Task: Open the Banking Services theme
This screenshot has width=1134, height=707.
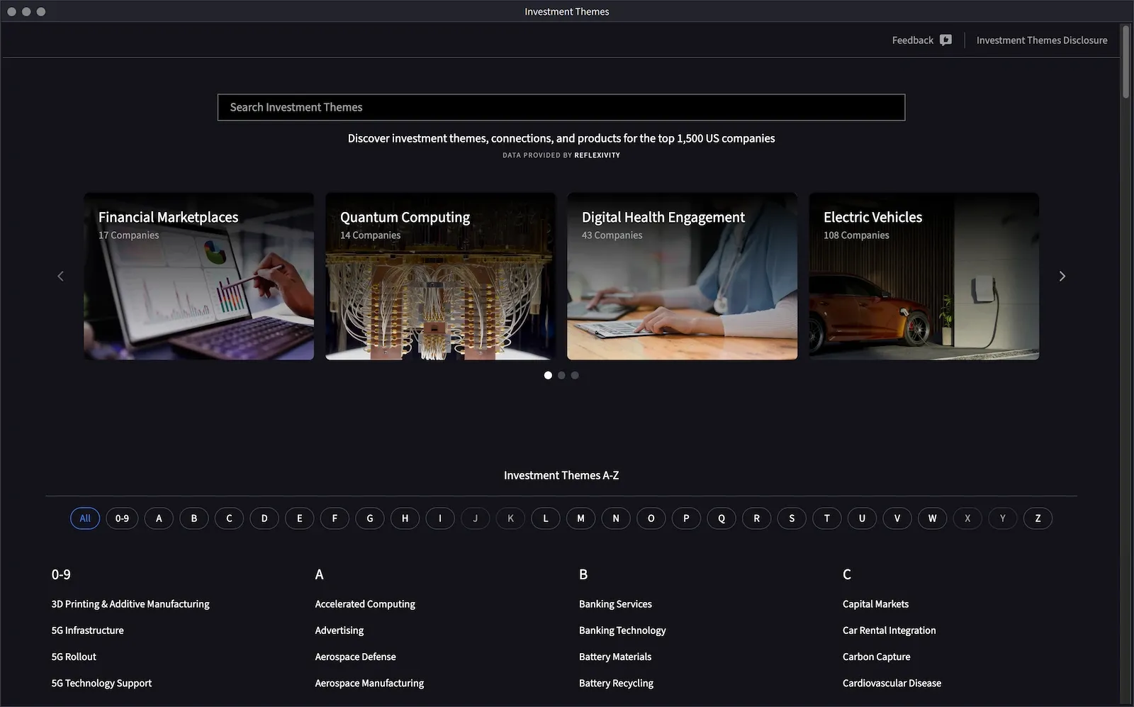Action: tap(615, 603)
